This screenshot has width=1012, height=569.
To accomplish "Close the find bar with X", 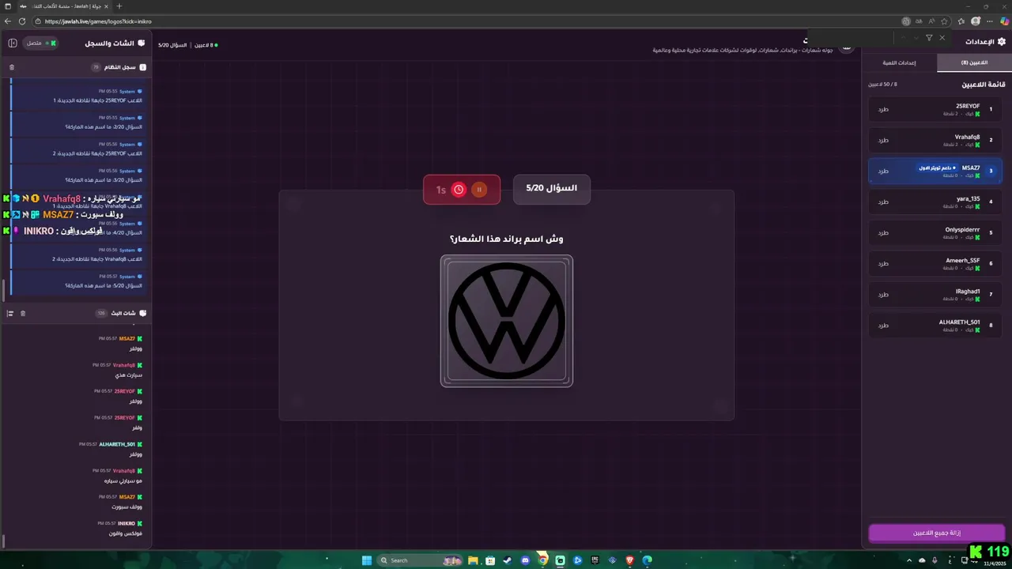I will point(942,38).
